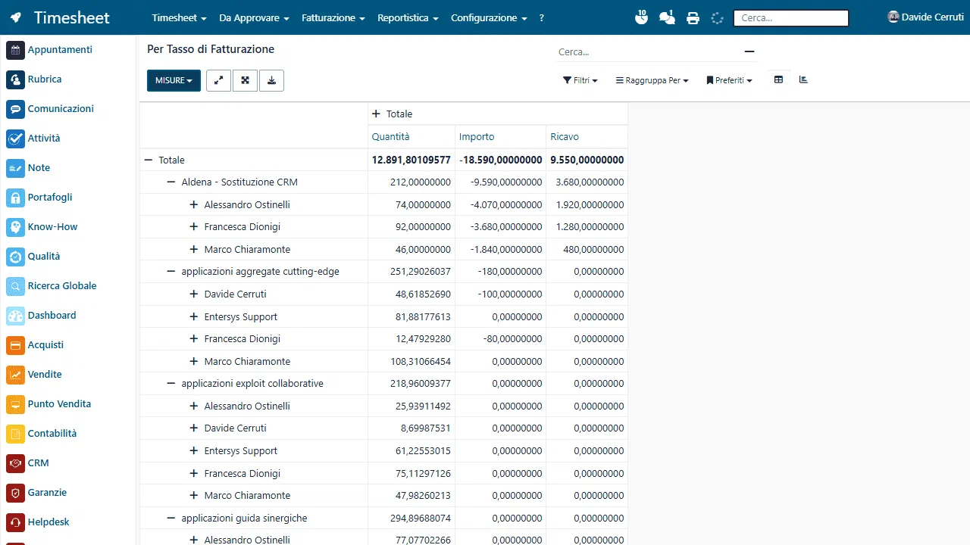Open the Fatturazione menu
Viewport: 970px width, 545px height.
[333, 17]
